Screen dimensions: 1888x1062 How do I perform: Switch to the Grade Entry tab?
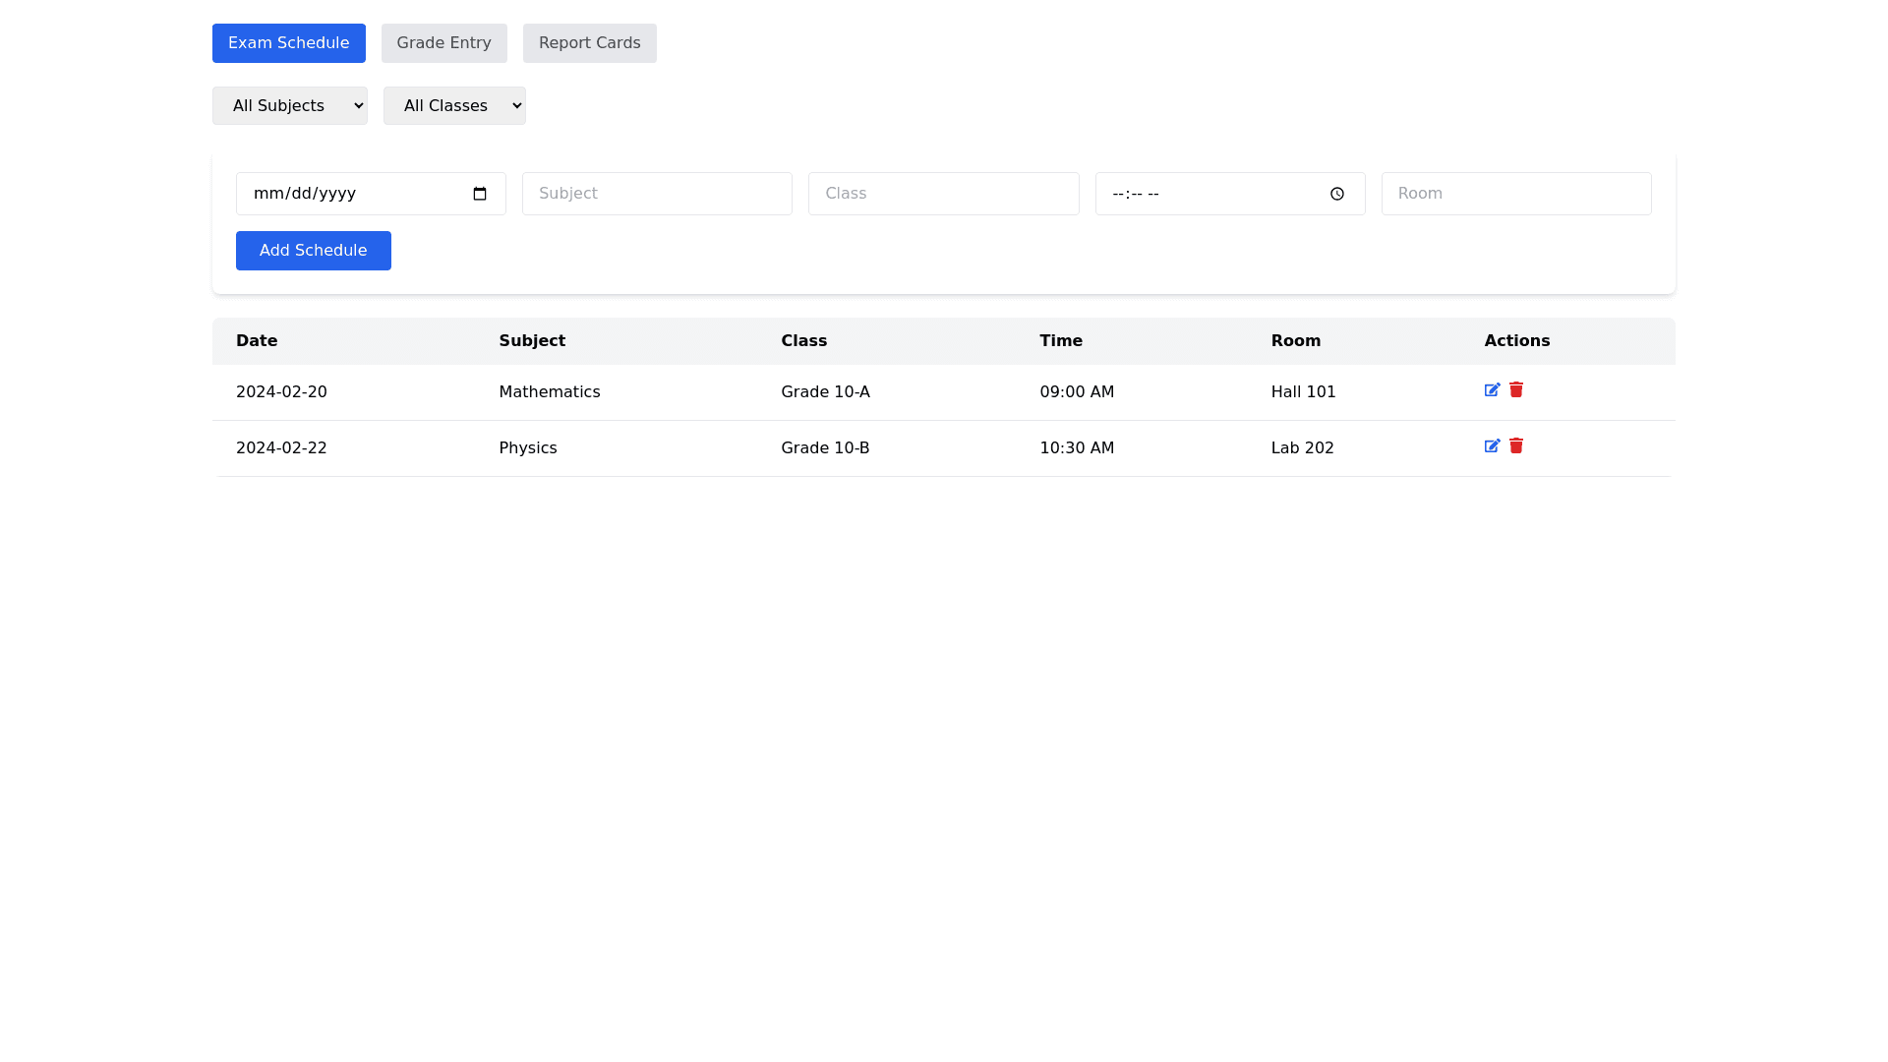[x=443, y=43]
